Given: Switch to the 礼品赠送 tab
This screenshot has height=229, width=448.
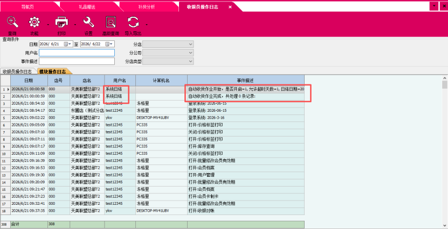Looking at the screenshot, I should pos(87,7).
